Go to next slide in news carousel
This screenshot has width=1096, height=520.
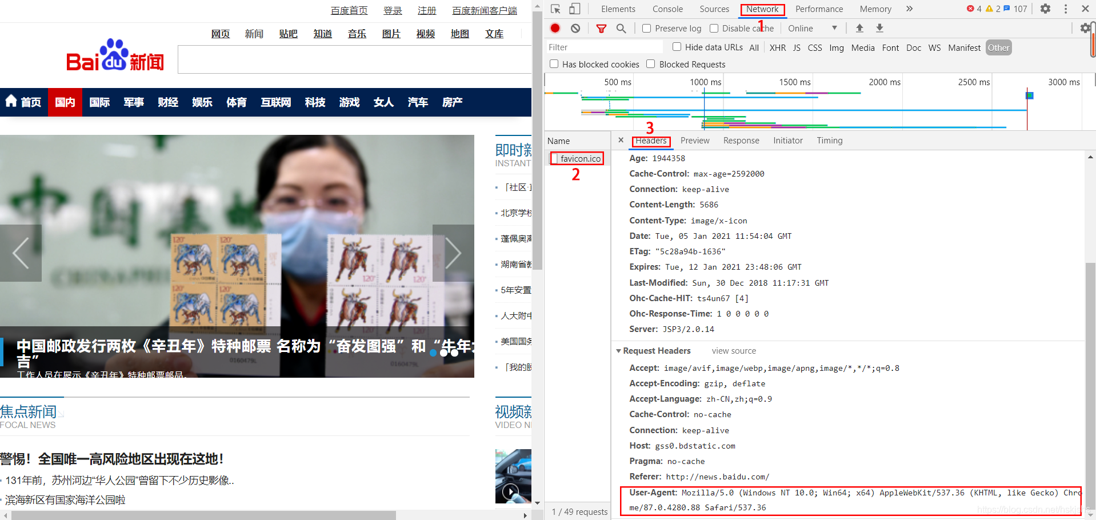(453, 253)
